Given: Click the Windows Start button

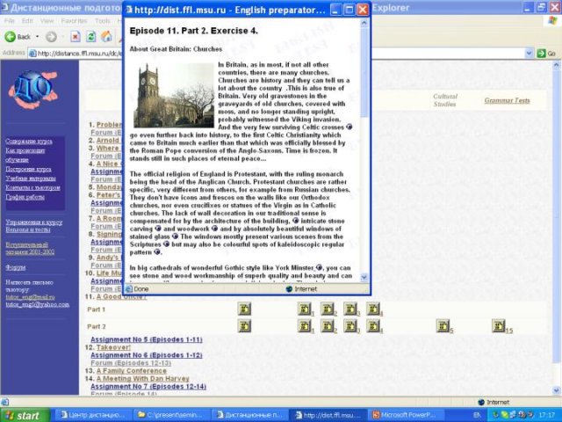Looking at the screenshot, I should click(x=25, y=415).
